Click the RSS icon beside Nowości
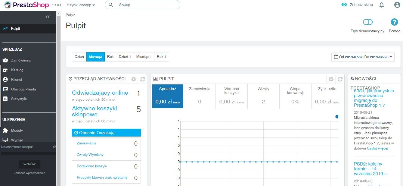The width and height of the screenshot is (403, 186). click(352, 79)
